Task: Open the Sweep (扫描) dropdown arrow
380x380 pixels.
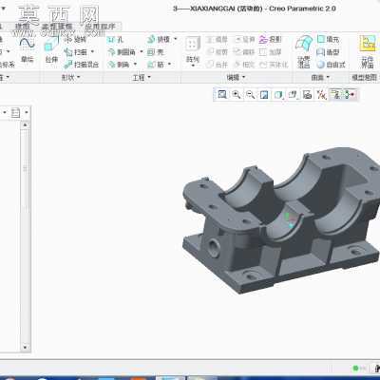Action: [92, 52]
